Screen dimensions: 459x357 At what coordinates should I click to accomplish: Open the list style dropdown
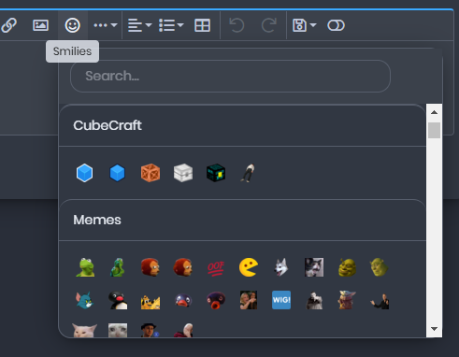point(171,25)
